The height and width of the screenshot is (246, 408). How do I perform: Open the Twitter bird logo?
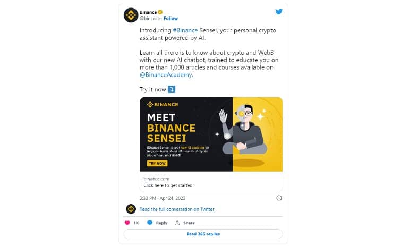(x=279, y=12)
